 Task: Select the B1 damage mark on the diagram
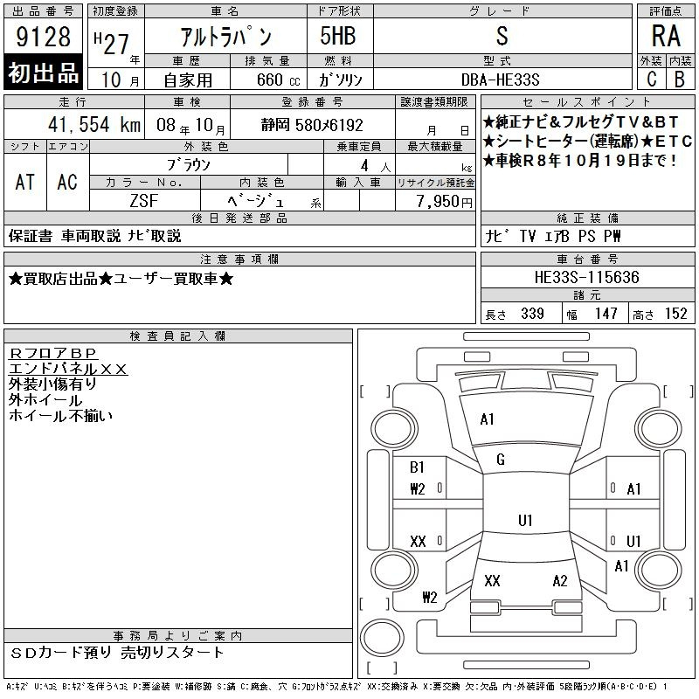click(x=418, y=467)
